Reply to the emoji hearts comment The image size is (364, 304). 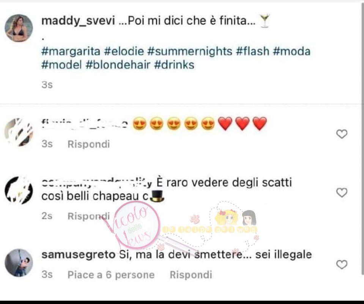(89, 144)
